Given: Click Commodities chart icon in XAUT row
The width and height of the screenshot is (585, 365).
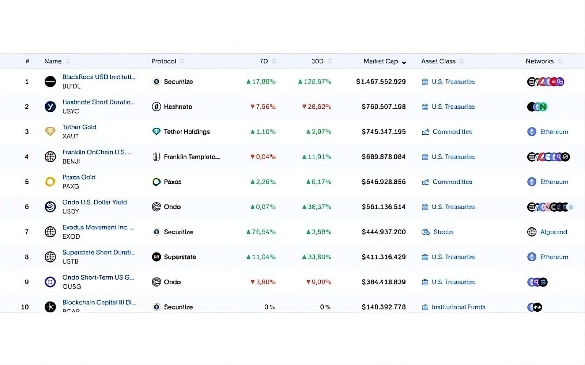Looking at the screenshot, I should pyautogui.click(x=425, y=132).
